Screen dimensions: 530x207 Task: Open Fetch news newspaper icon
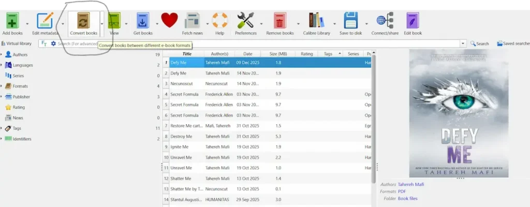(x=193, y=21)
